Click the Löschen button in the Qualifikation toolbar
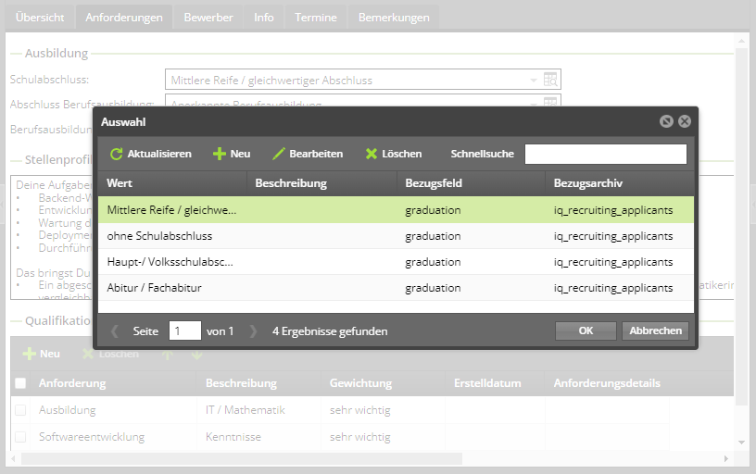The height and width of the screenshot is (474, 756). tap(111, 354)
